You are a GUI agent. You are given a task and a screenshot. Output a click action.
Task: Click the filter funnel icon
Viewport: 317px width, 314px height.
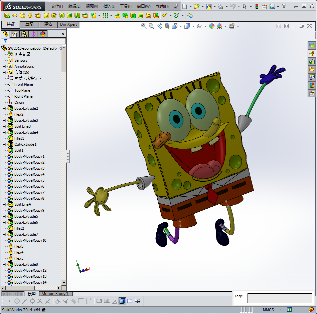pos(5,41)
